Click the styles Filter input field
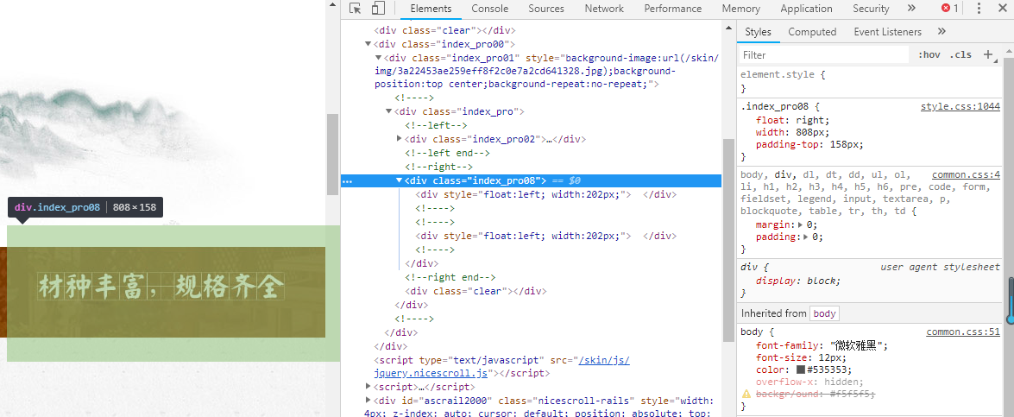 pos(824,55)
